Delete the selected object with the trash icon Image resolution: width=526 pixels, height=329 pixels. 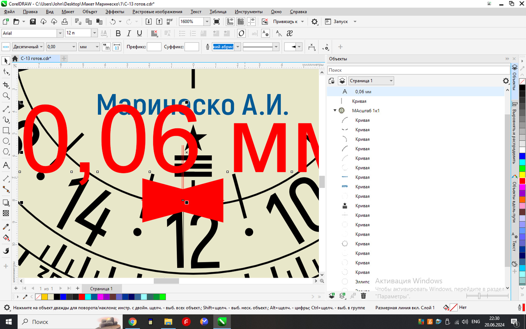click(363, 296)
